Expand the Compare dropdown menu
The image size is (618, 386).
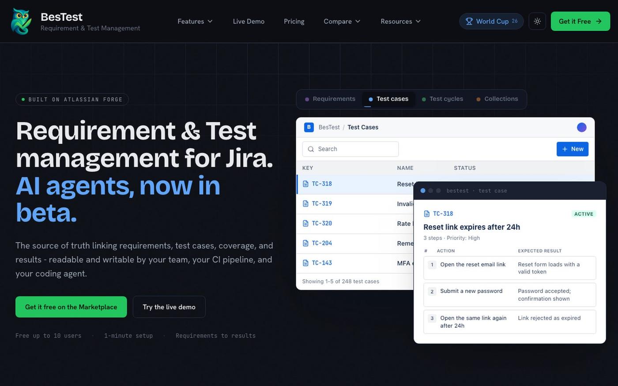(342, 21)
